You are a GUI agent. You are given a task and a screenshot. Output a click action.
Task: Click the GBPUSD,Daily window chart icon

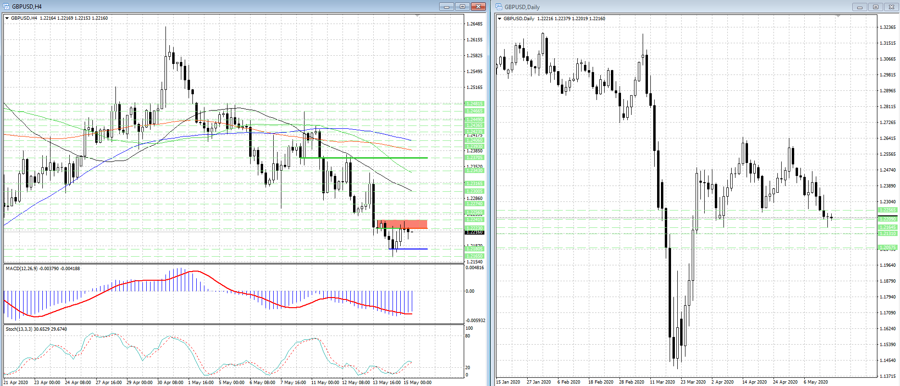pos(499,7)
